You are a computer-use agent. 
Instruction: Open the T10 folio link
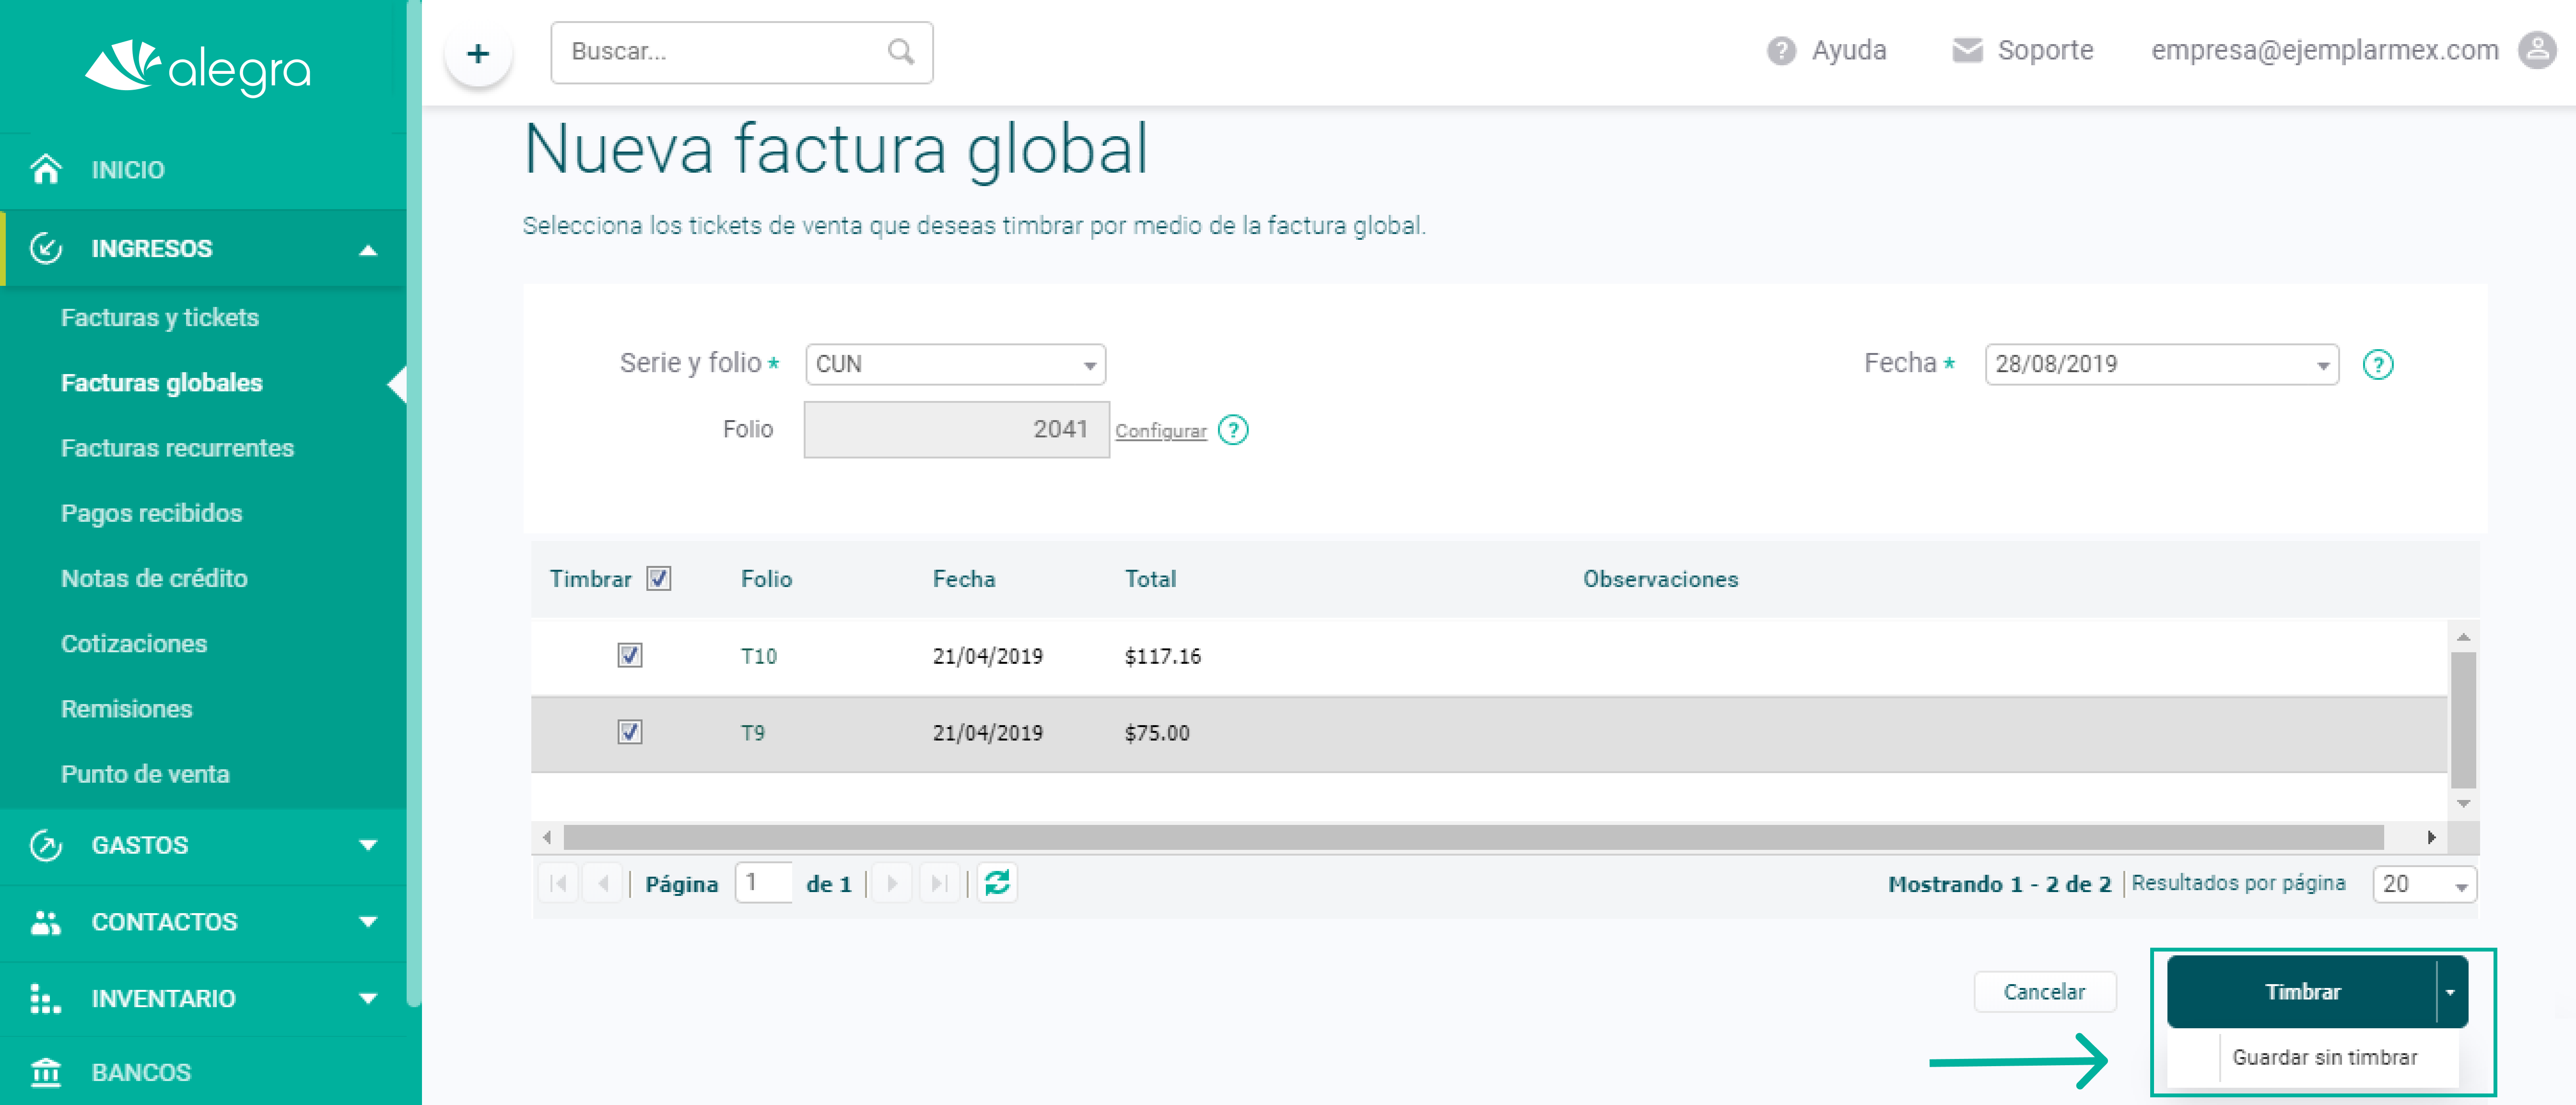[x=758, y=656]
